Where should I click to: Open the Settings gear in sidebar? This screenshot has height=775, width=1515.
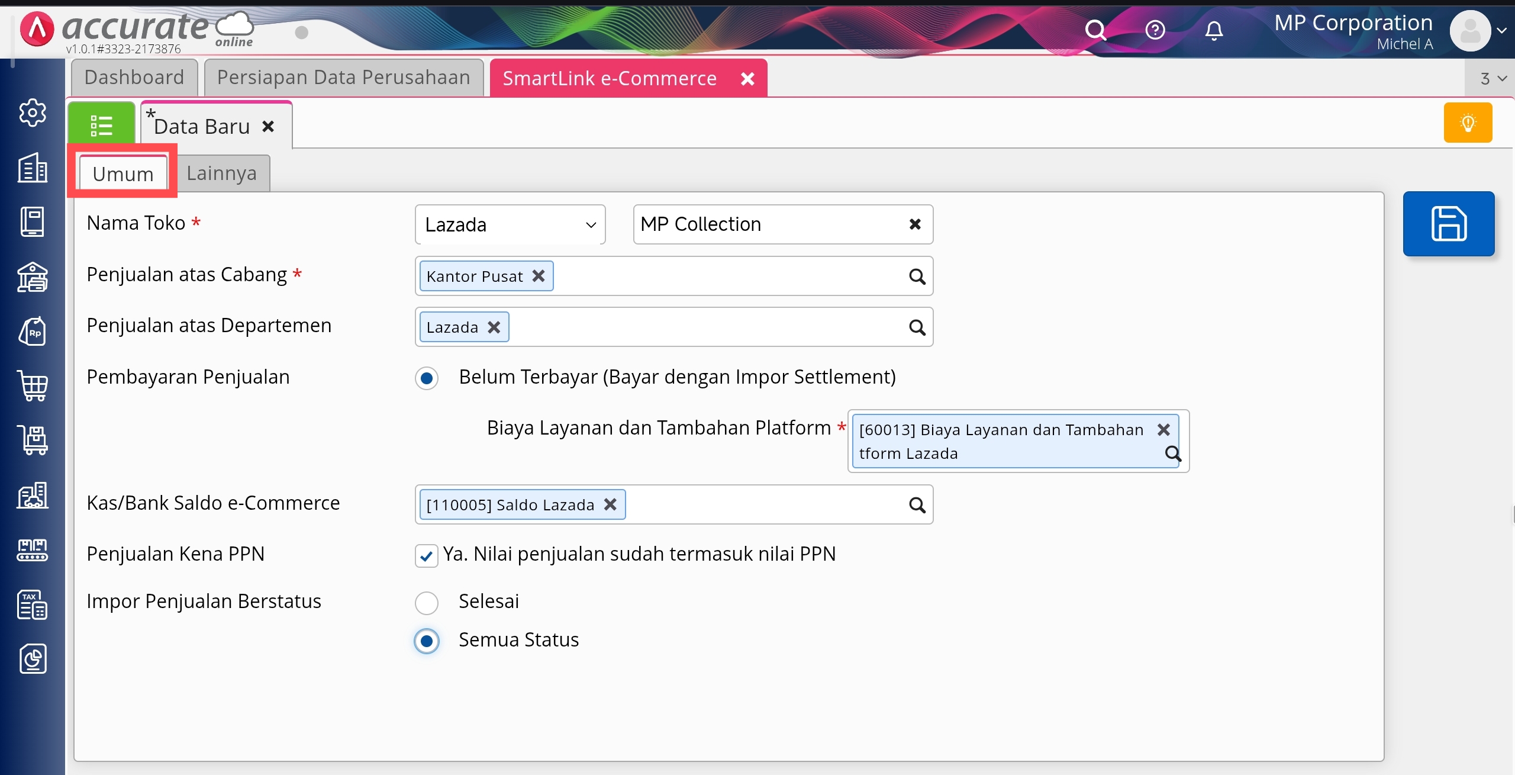33,112
